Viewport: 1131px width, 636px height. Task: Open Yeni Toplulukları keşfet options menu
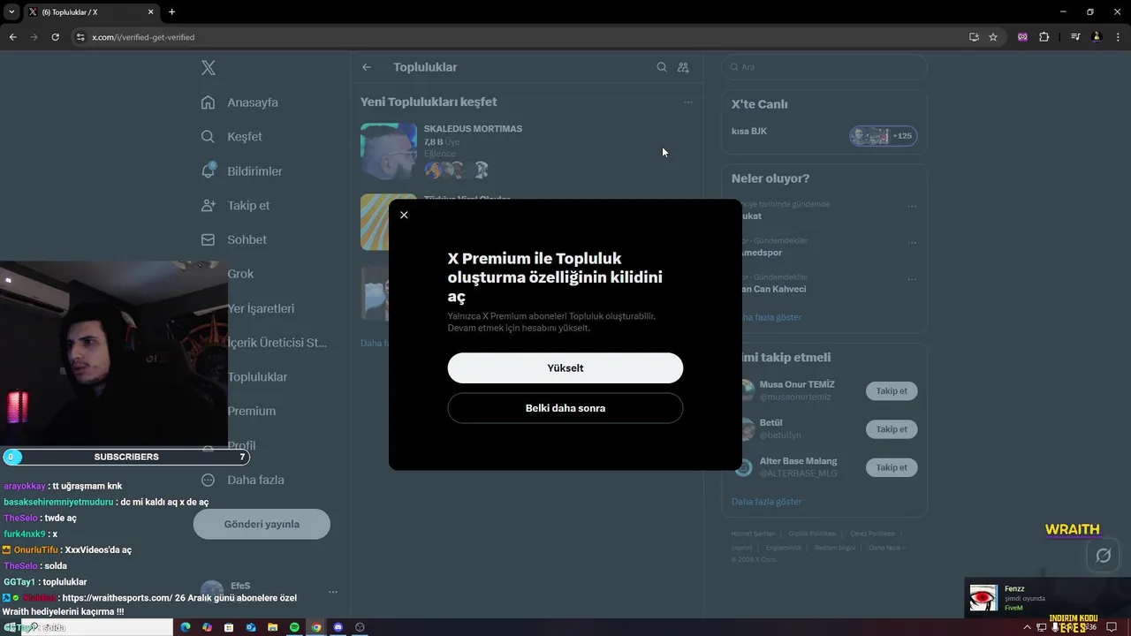687,102
